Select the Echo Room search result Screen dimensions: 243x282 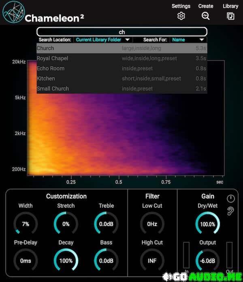(x=122, y=68)
